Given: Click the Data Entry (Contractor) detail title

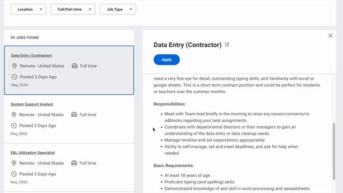Looking at the screenshot, I should (188, 45).
